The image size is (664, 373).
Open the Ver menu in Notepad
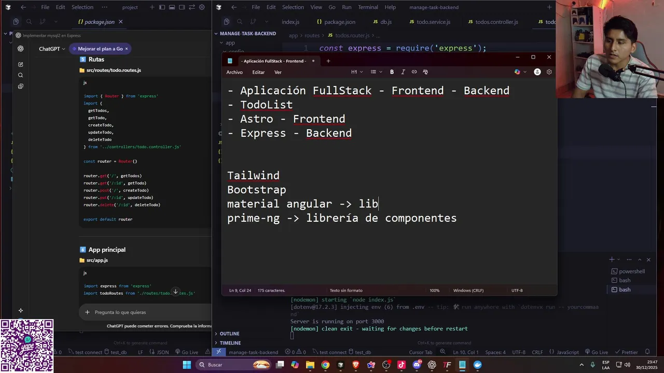(x=278, y=73)
